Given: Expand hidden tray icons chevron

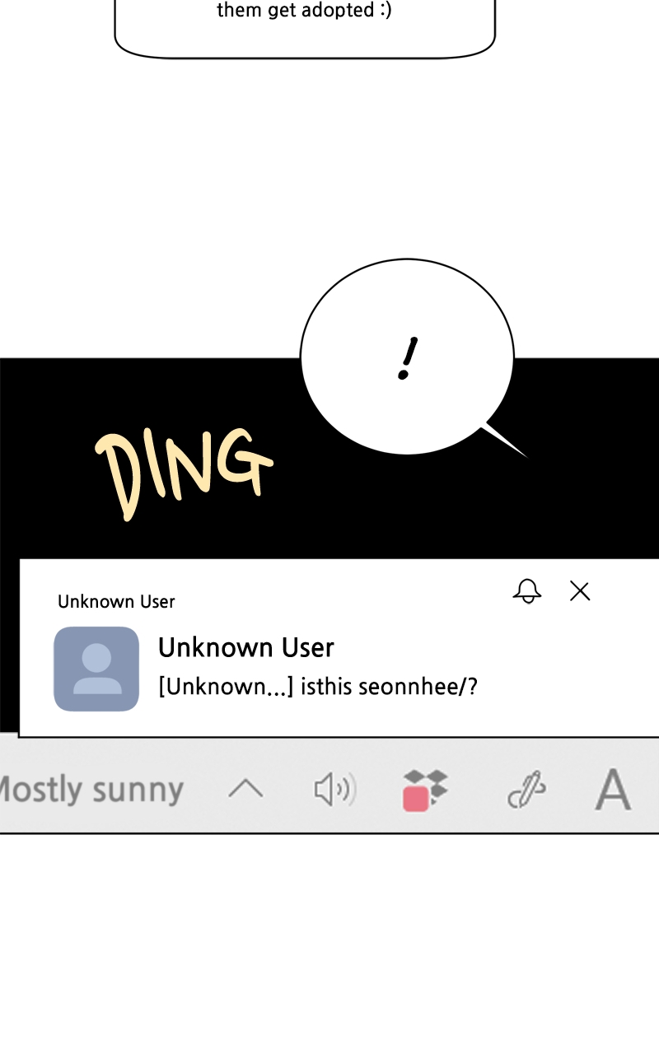Looking at the screenshot, I should 245,790.
